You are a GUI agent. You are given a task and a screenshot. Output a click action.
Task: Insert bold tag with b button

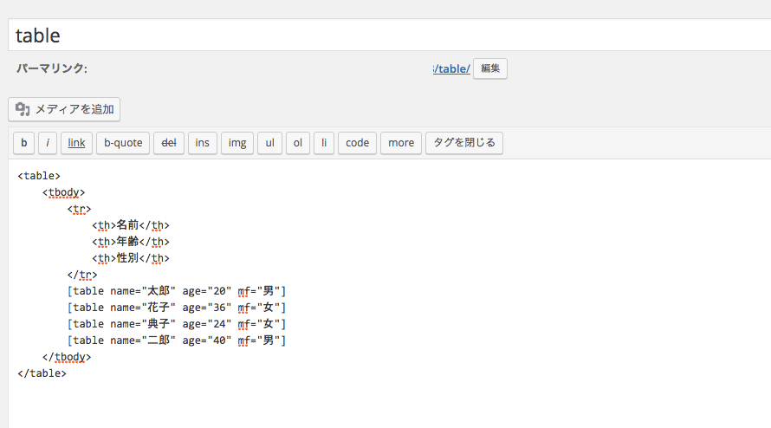pos(23,143)
